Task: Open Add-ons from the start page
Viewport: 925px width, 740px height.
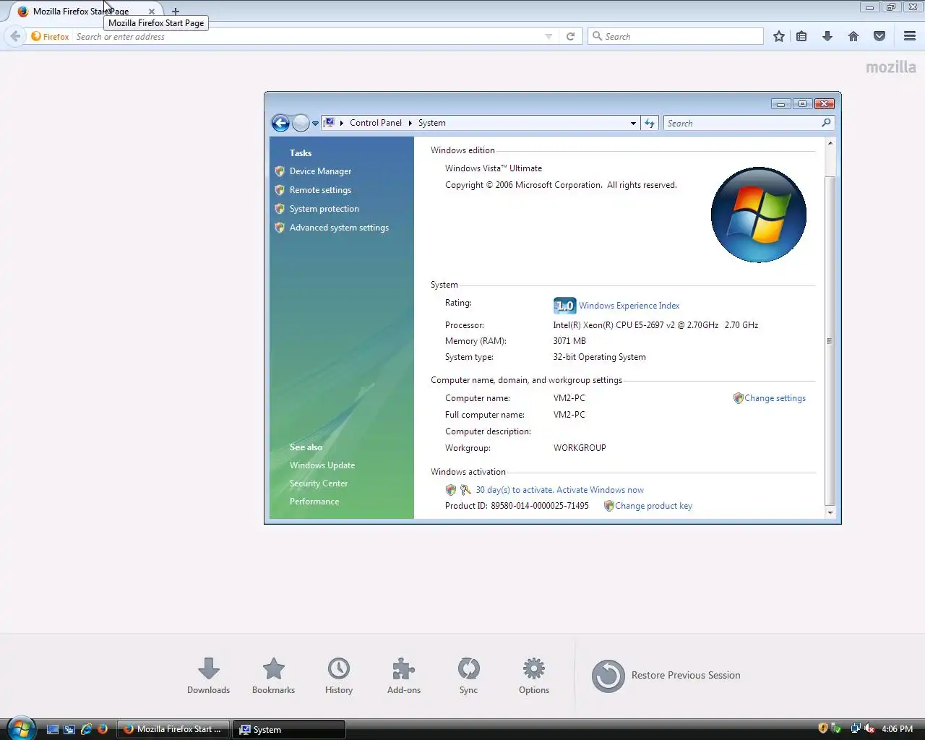Action: 404,676
